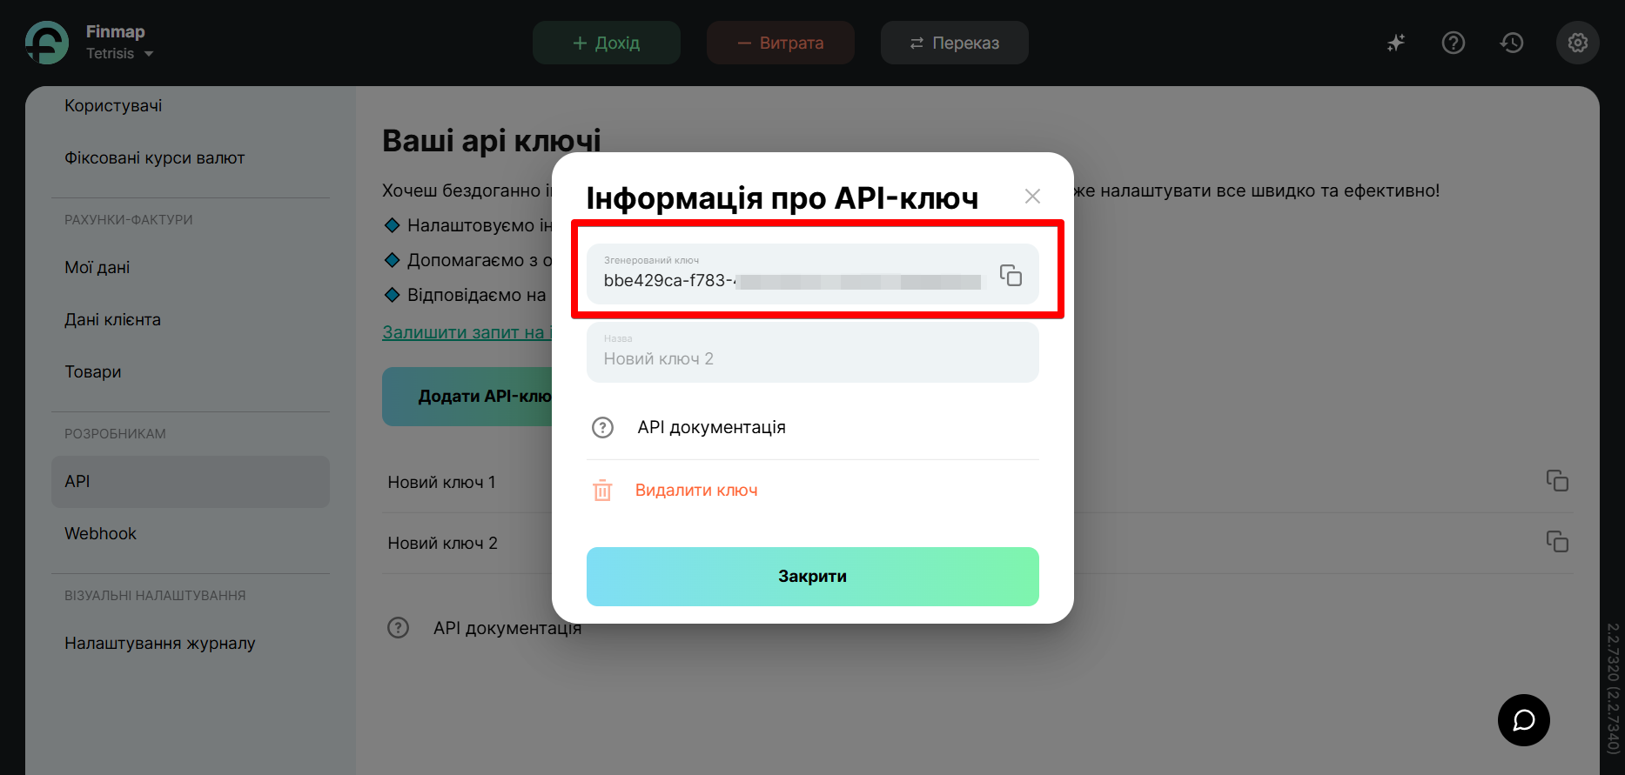
Task: Select Користувачі in the sidebar
Action: point(113,106)
